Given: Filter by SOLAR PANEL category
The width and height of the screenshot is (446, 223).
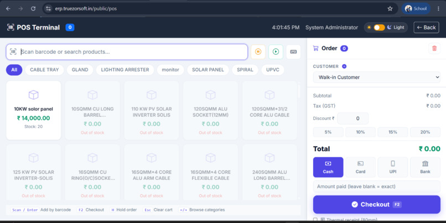Looking at the screenshot, I should pyautogui.click(x=208, y=70).
